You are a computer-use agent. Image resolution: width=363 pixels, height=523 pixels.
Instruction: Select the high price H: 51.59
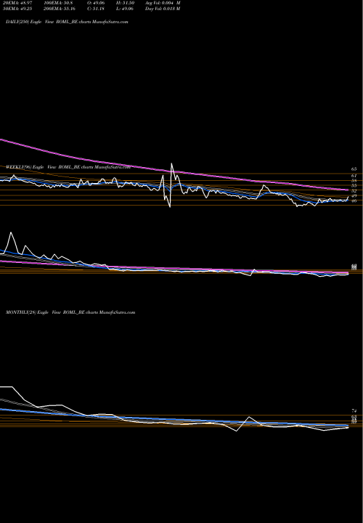tap(126, 3)
